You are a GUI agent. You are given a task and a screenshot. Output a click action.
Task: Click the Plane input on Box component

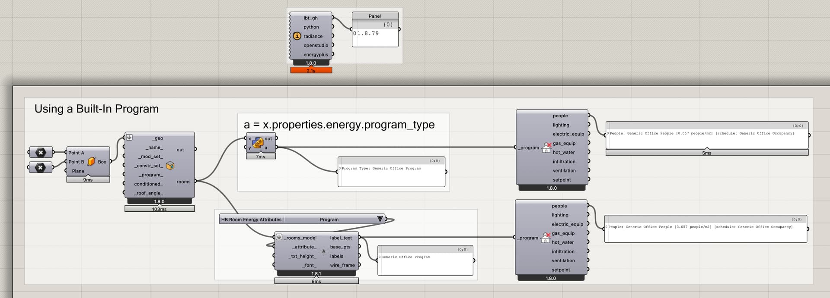click(78, 171)
